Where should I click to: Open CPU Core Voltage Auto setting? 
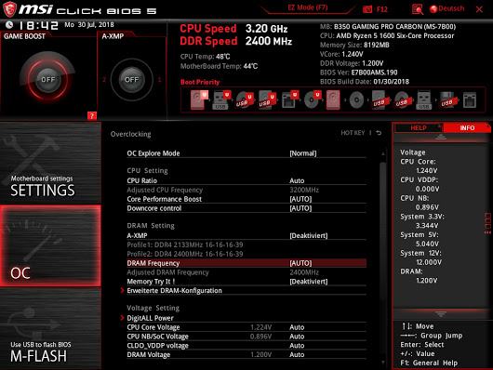tap(246, 327)
